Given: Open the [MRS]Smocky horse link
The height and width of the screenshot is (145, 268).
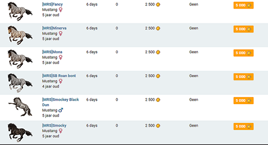Looking at the screenshot, I should (x=54, y=126).
